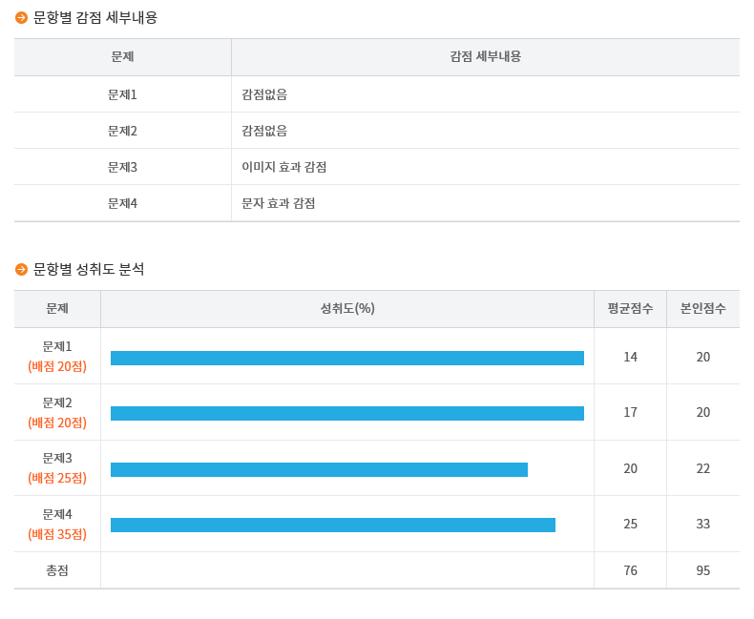Screen dimensions: 754x619
Task: Click the 성취도(%) column header
Action: pos(347,308)
